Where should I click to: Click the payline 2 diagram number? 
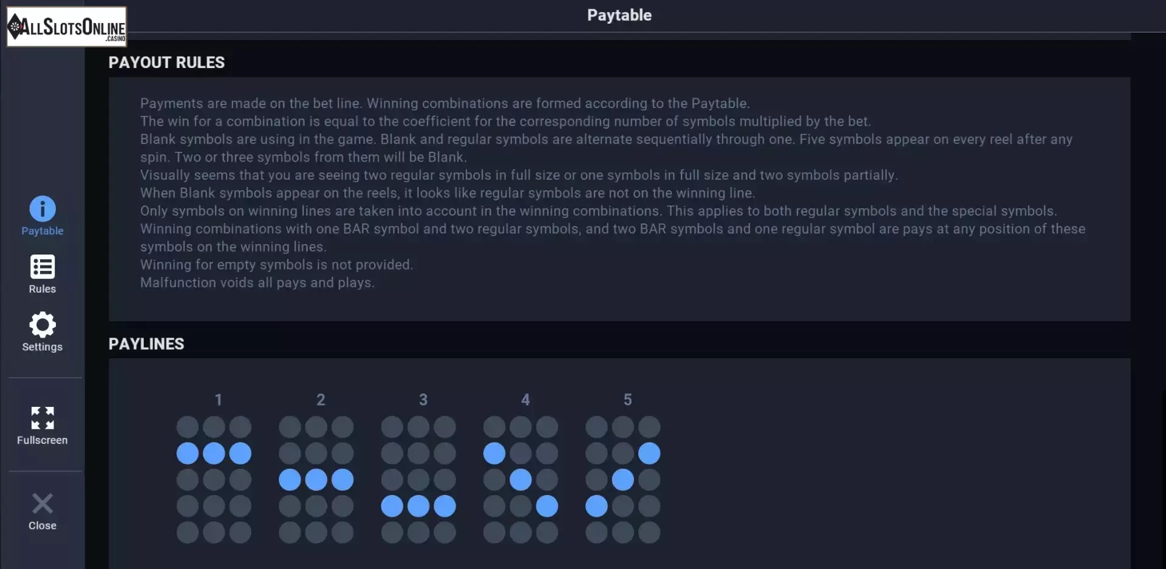point(321,400)
